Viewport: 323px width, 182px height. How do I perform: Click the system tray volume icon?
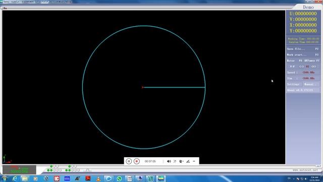pyautogui.click(x=306, y=178)
